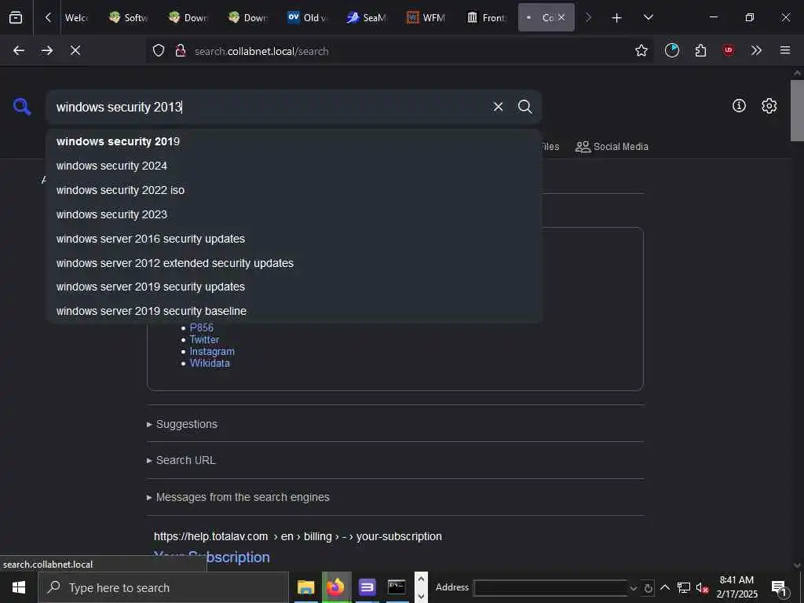This screenshot has height=603, width=804.
Task: Click the page vertical scrollbar thumb
Action: pyautogui.click(x=797, y=110)
